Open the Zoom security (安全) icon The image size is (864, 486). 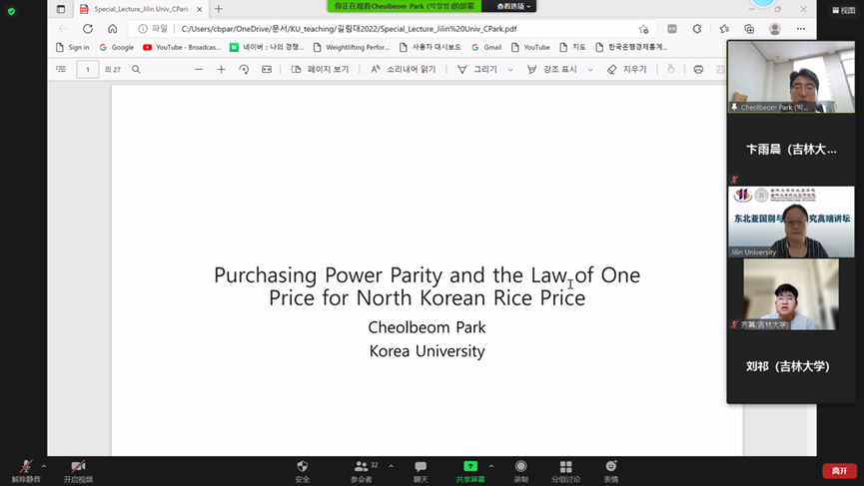(x=302, y=467)
